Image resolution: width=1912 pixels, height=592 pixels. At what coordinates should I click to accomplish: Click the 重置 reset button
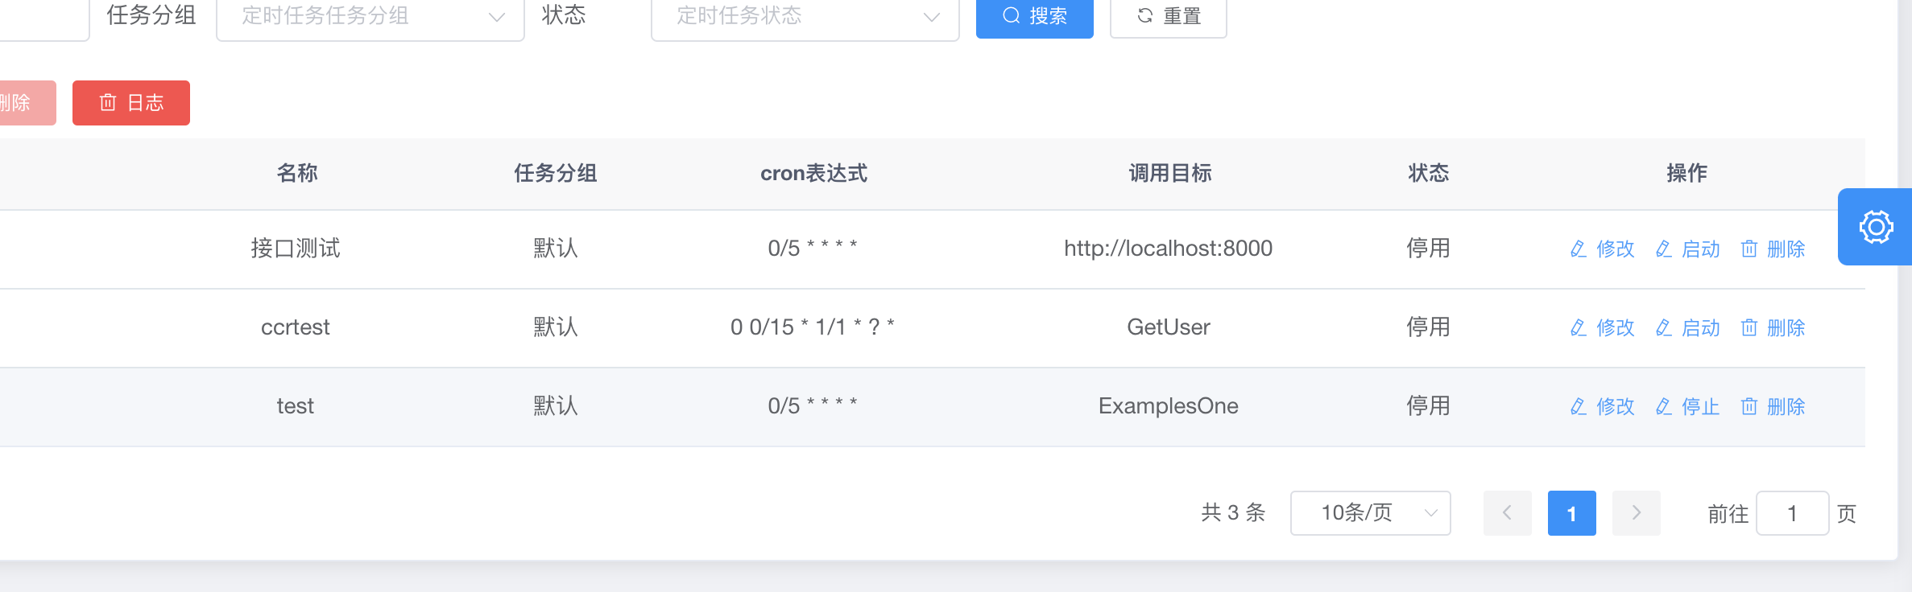click(x=1169, y=16)
